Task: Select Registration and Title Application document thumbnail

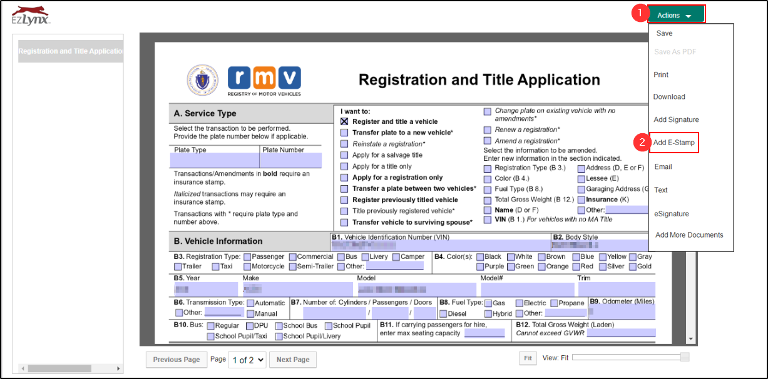Action: (71, 51)
